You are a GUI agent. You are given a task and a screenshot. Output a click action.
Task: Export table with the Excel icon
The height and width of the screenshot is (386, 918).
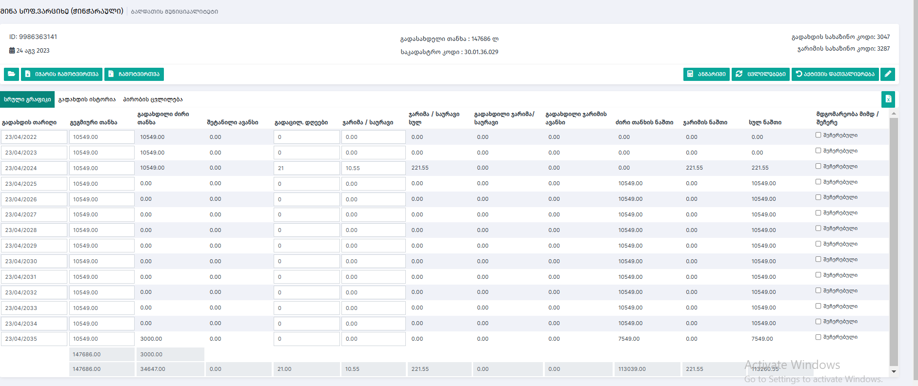click(x=888, y=99)
